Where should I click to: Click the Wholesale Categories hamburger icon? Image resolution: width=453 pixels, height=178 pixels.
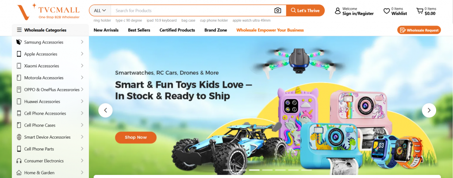tap(19, 30)
